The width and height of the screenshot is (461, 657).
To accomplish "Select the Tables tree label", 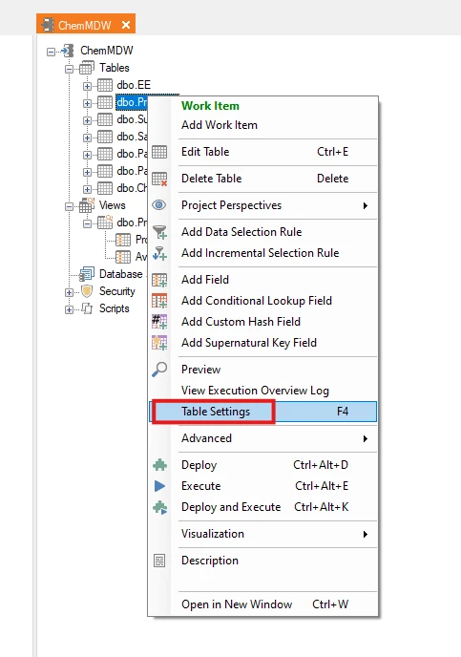I will click(115, 68).
